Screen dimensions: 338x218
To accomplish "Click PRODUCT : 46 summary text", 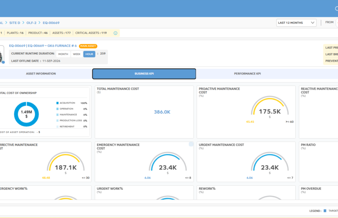I will pyautogui.click(x=38, y=33).
